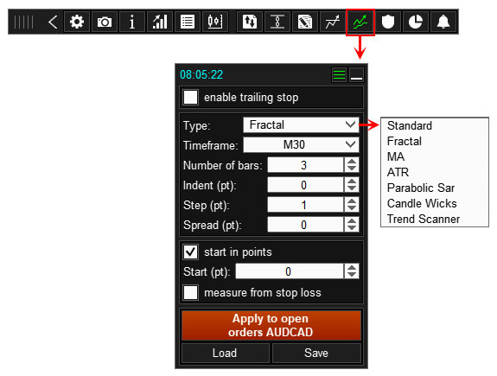Select Fractal in type list
The height and width of the screenshot is (376, 497).
click(405, 141)
